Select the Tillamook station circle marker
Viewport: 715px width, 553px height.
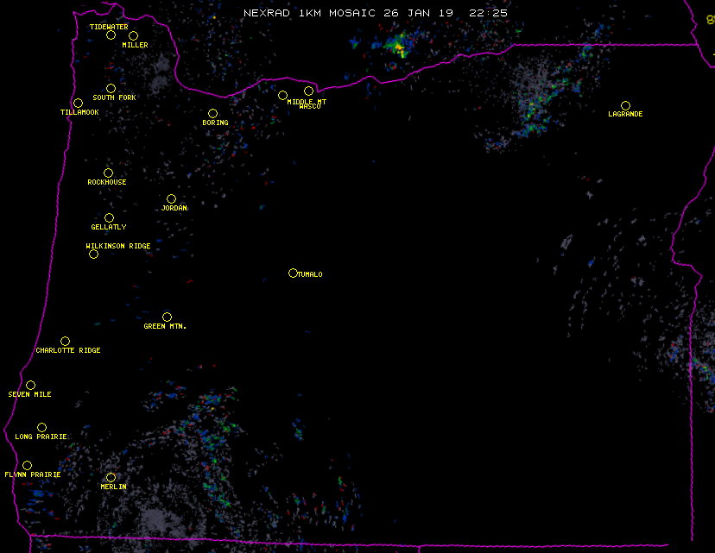(78, 104)
